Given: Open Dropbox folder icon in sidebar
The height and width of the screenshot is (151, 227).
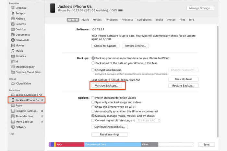Looking at the screenshot, I should tap(13, 8).
